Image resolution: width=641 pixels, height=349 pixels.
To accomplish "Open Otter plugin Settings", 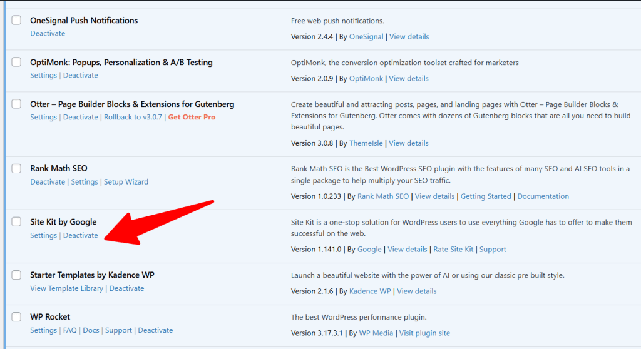I will pyautogui.click(x=43, y=118).
